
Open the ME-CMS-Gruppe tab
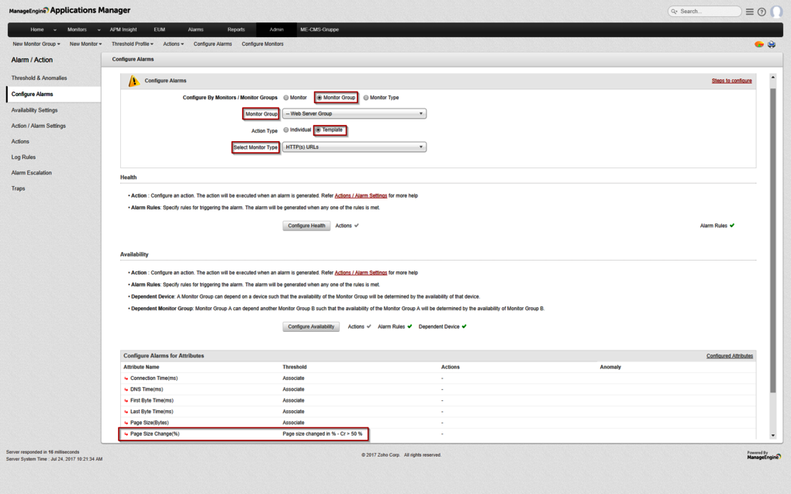pyautogui.click(x=320, y=29)
